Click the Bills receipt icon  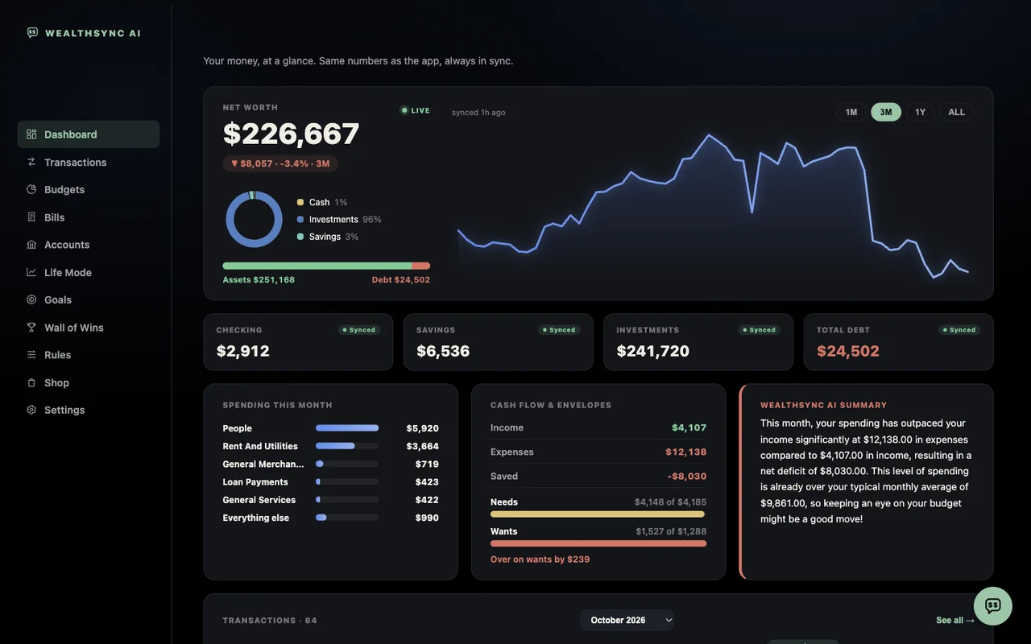click(x=31, y=217)
